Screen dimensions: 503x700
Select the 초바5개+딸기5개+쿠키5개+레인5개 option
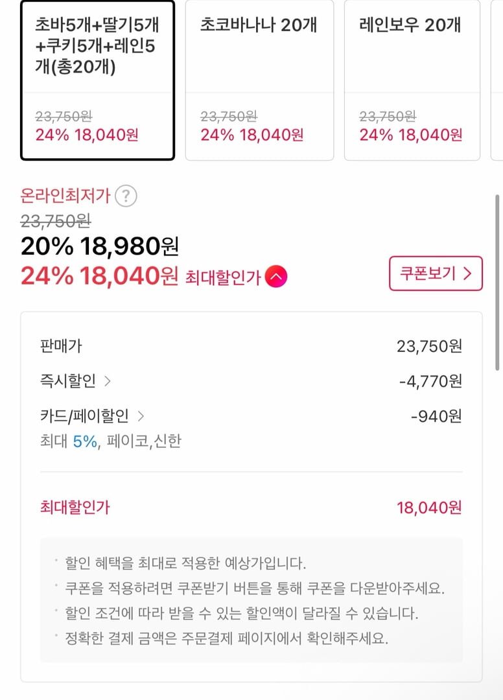98,80
